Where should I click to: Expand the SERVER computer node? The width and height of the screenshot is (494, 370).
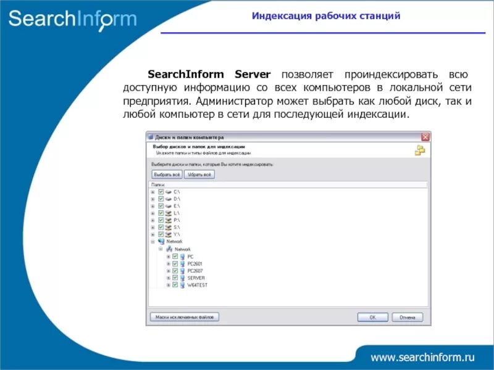(168, 278)
